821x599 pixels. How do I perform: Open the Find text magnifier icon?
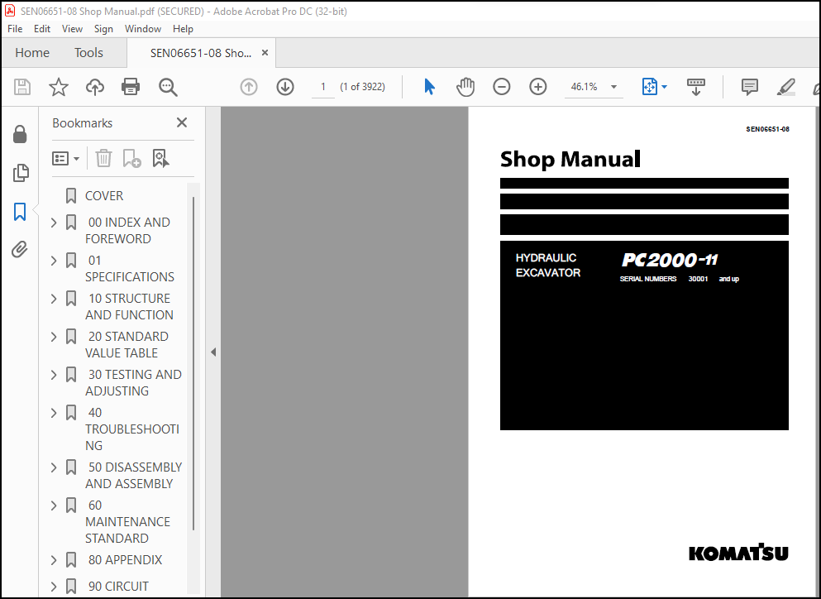point(168,87)
